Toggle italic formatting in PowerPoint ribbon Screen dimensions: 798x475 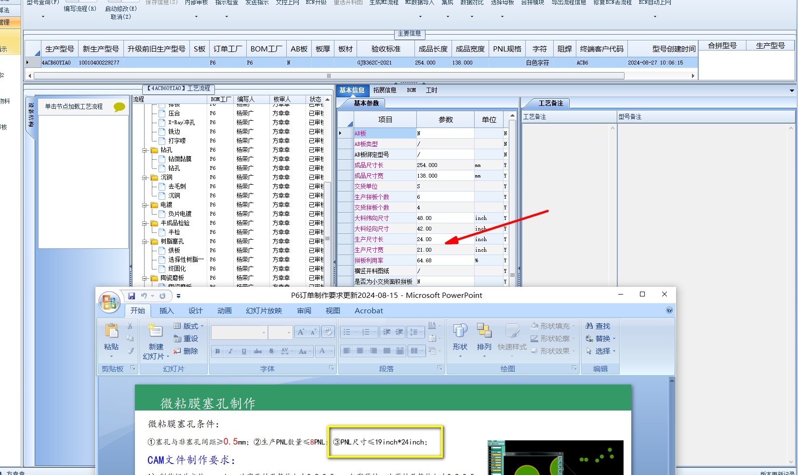230,351
